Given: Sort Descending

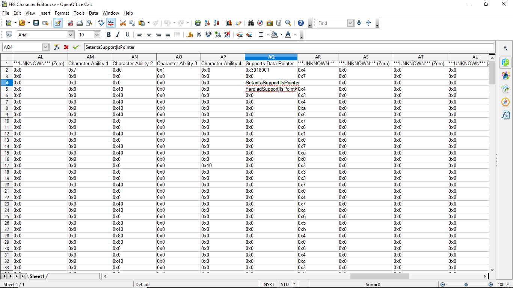Looking at the screenshot, I should point(217,23).
